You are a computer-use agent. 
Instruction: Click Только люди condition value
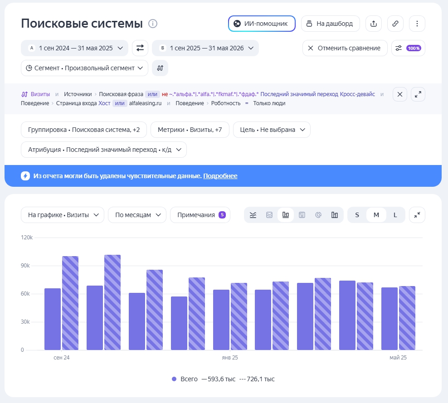(x=269, y=103)
